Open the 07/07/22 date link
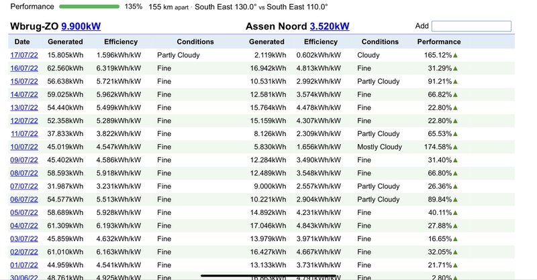 click(24, 186)
